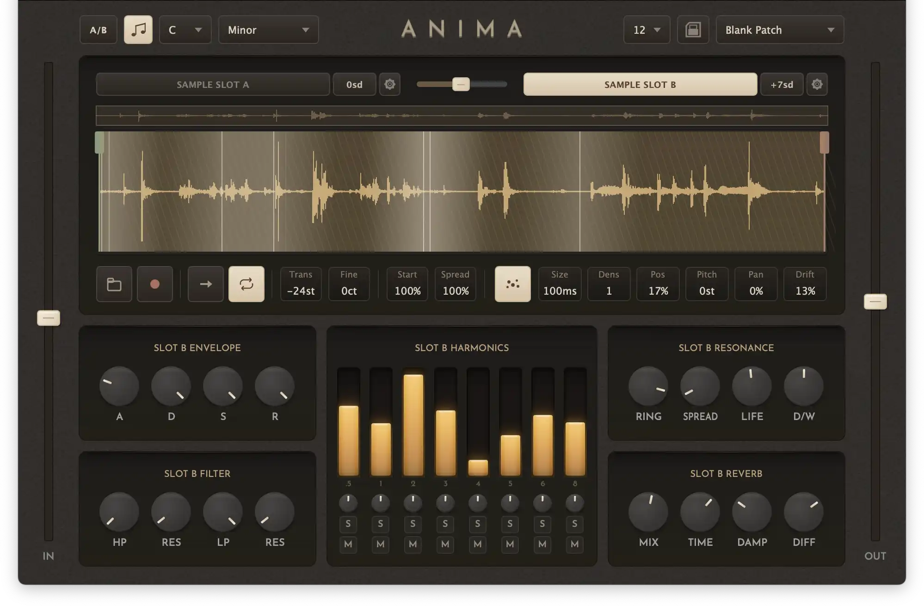Select the Sample Slot B tab

pyautogui.click(x=641, y=84)
